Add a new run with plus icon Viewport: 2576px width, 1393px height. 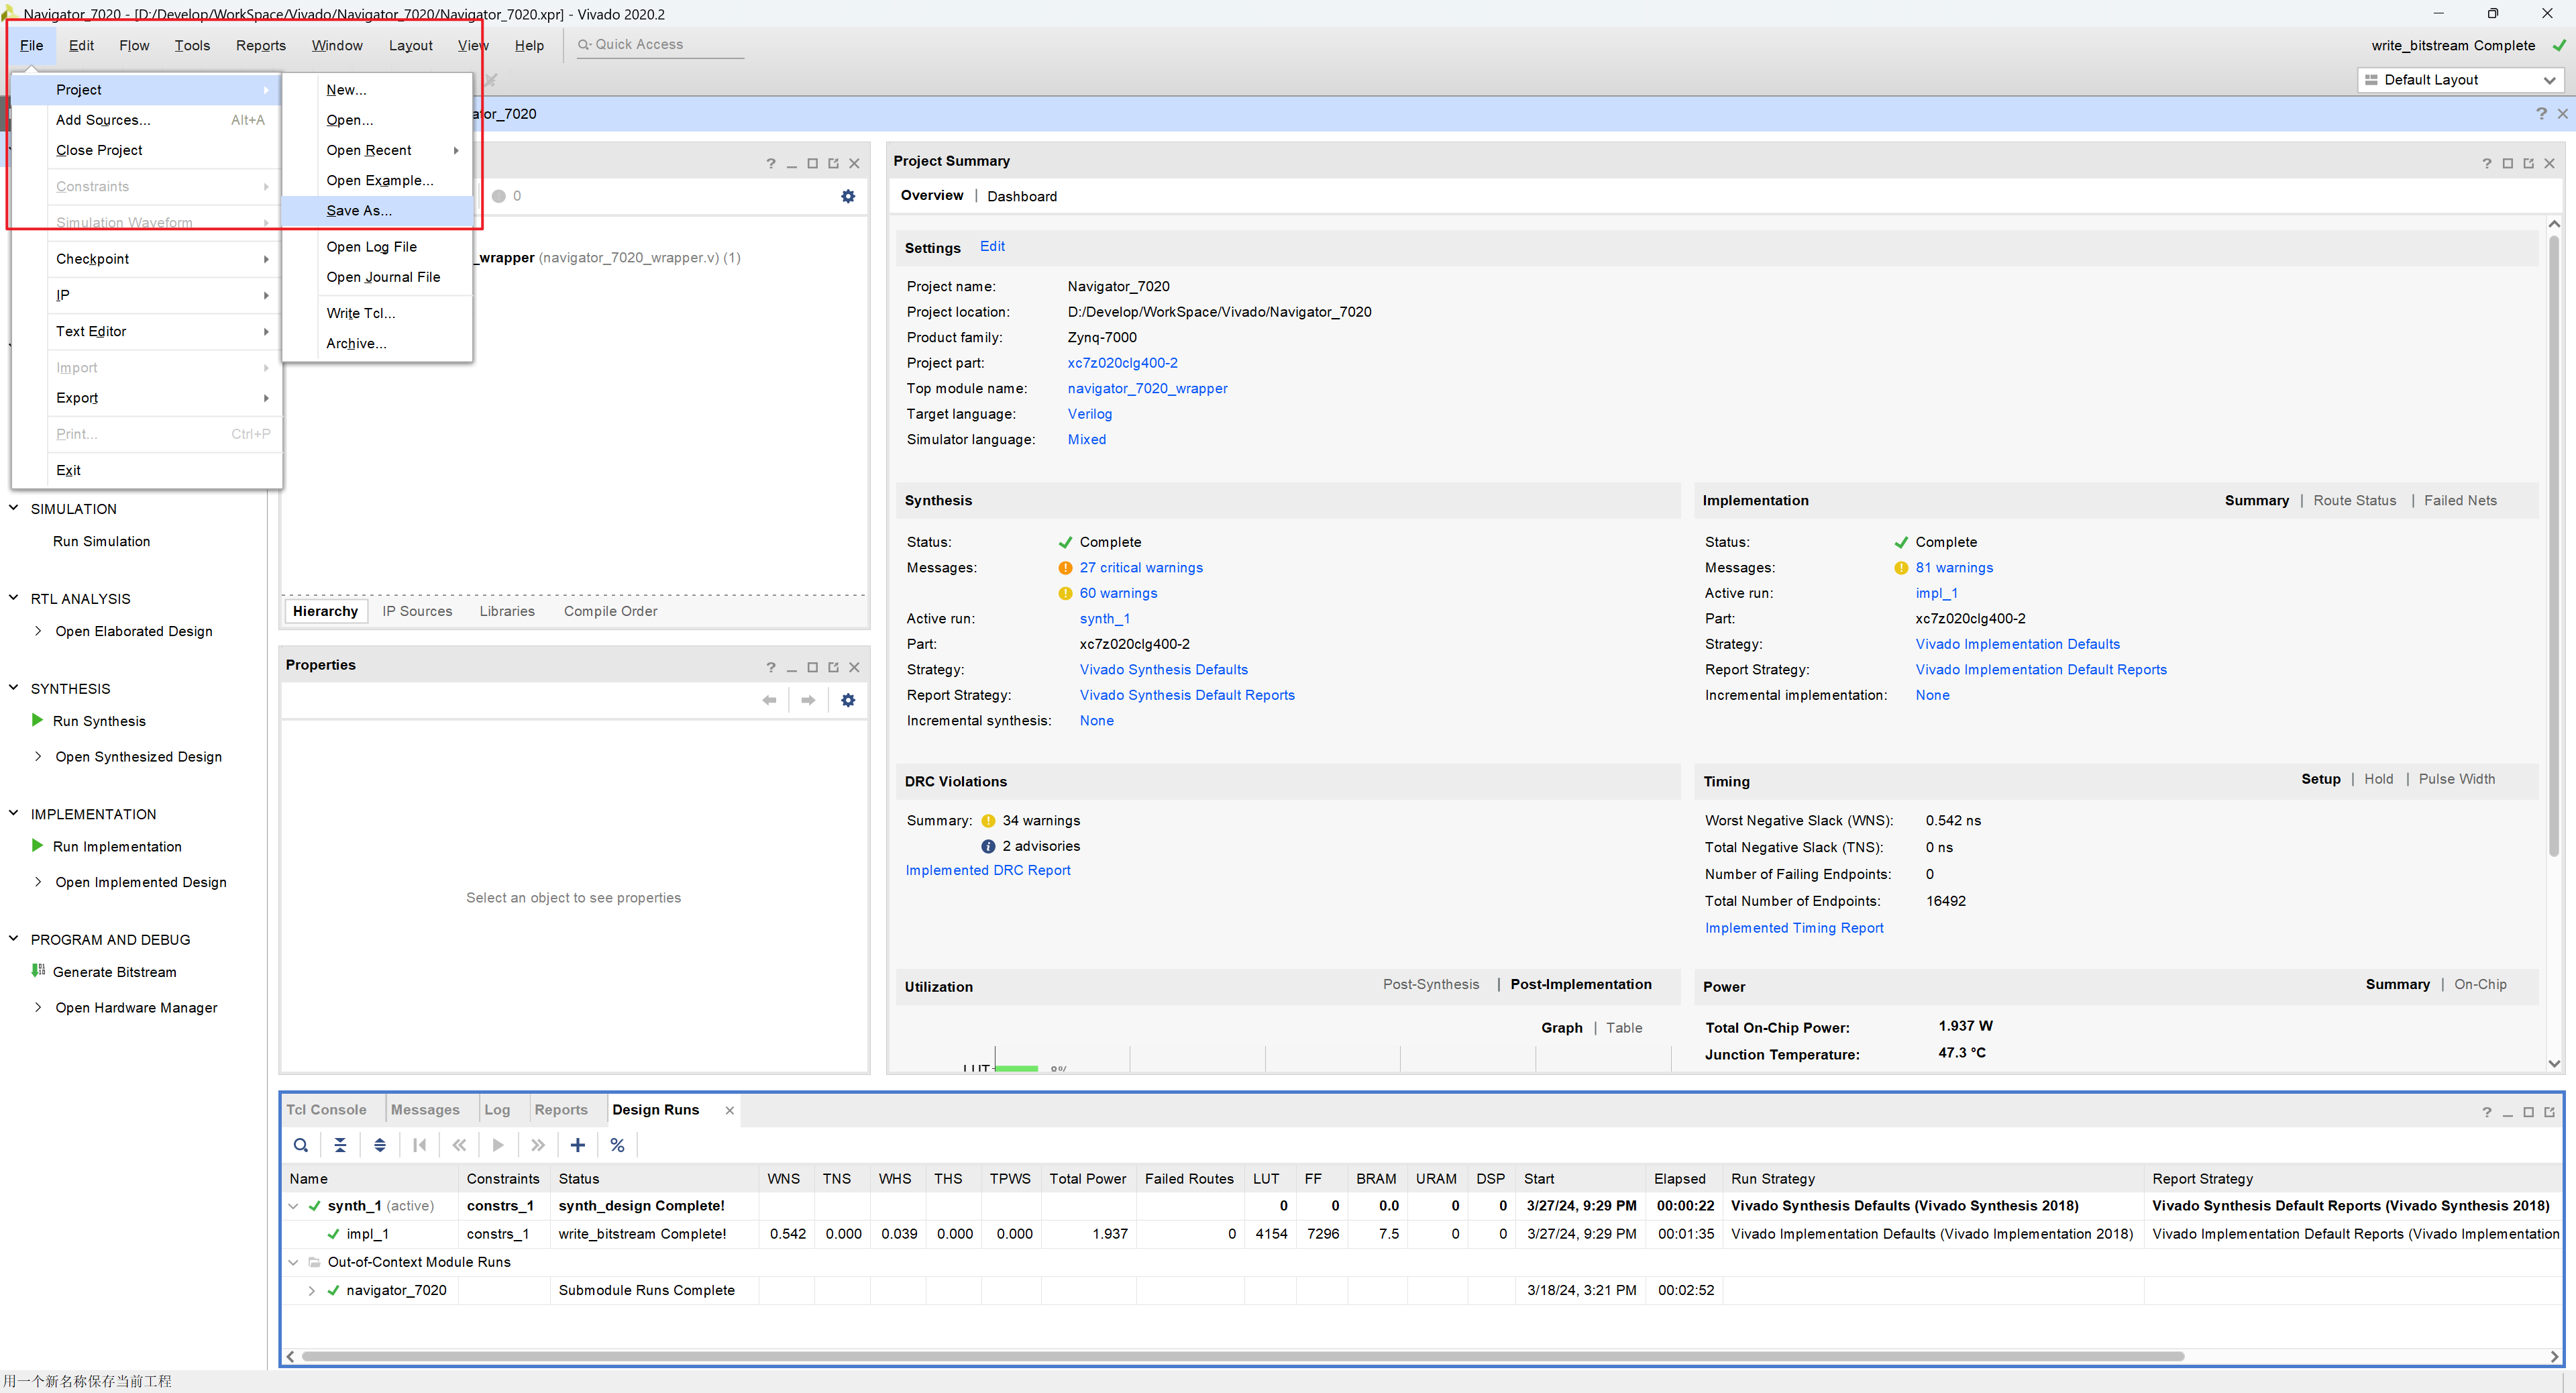coord(578,1145)
